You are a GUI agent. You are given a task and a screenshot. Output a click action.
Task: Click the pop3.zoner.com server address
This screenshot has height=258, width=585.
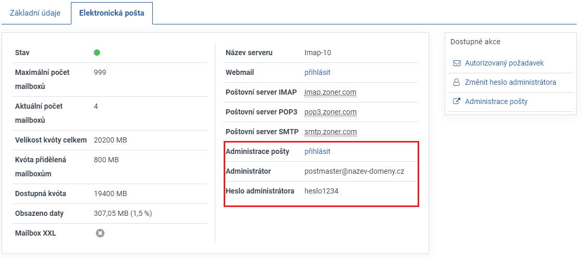[x=330, y=112]
